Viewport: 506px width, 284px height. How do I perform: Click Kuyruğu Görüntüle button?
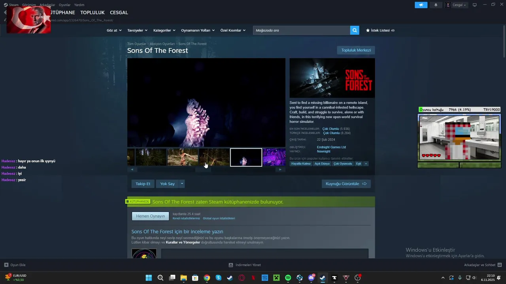[x=346, y=184]
